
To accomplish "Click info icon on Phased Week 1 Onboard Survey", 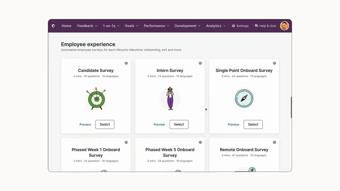I will [x=126, y=142].
